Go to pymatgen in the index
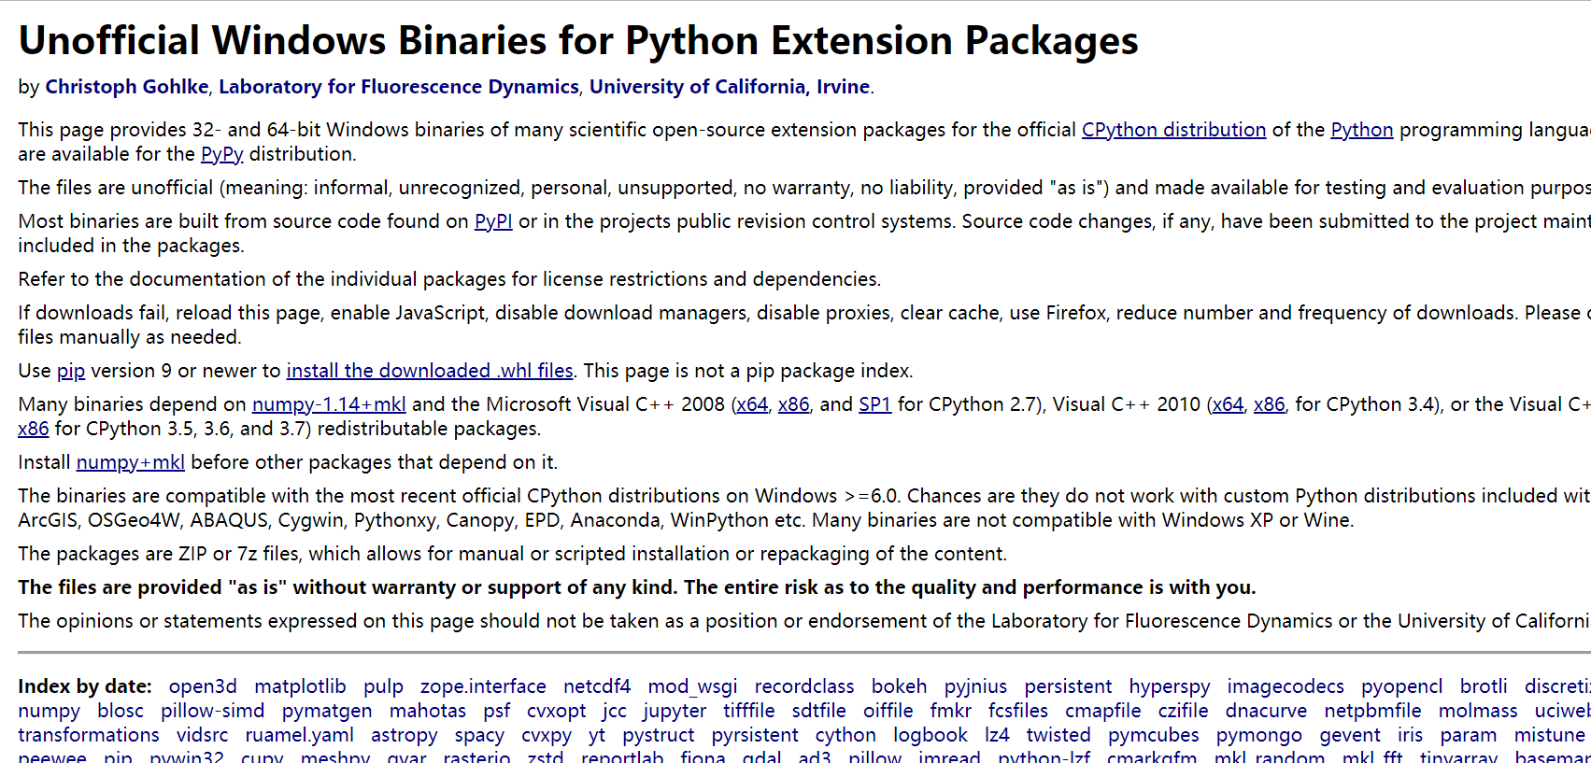 point(327,711)
